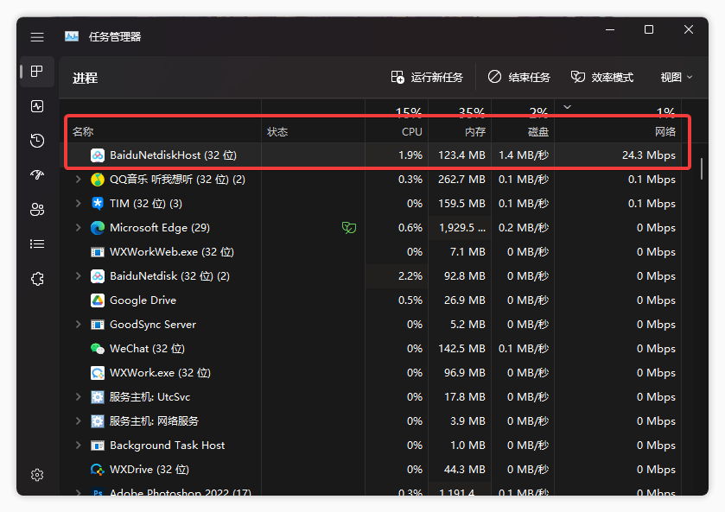
Task: Click the 服务主机: UtcSvc gear icon
Action: tap(97, 397)
